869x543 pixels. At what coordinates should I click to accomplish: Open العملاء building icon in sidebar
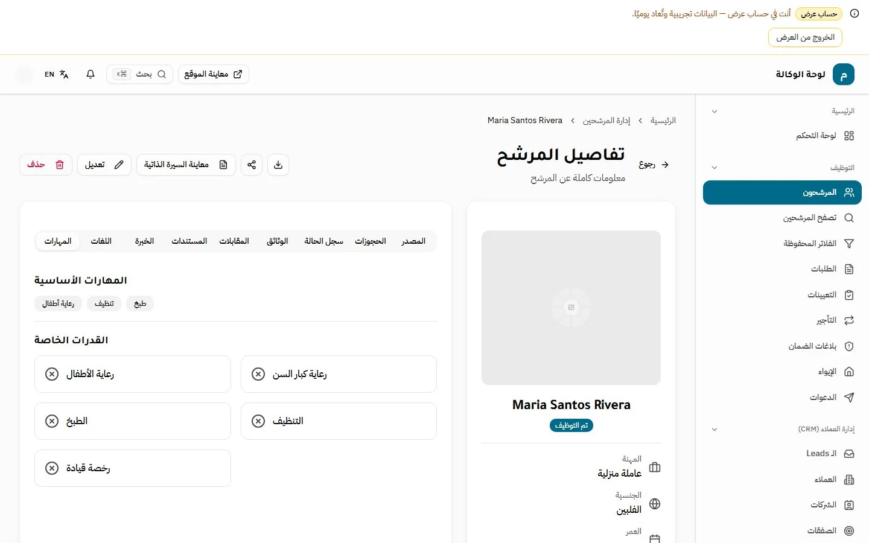(849, 480)
